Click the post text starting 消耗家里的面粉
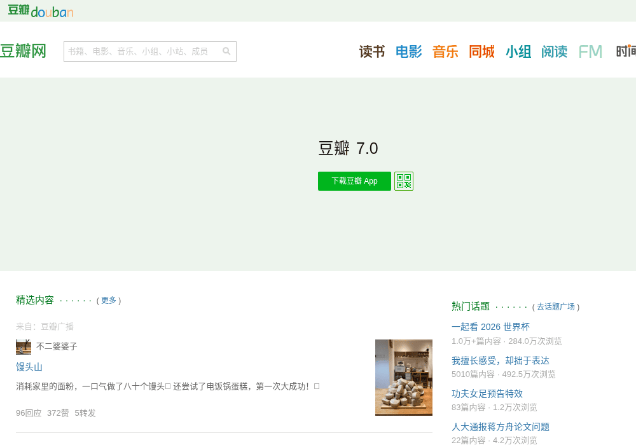This screenshot has height=445, width=636. click(167, 387)
